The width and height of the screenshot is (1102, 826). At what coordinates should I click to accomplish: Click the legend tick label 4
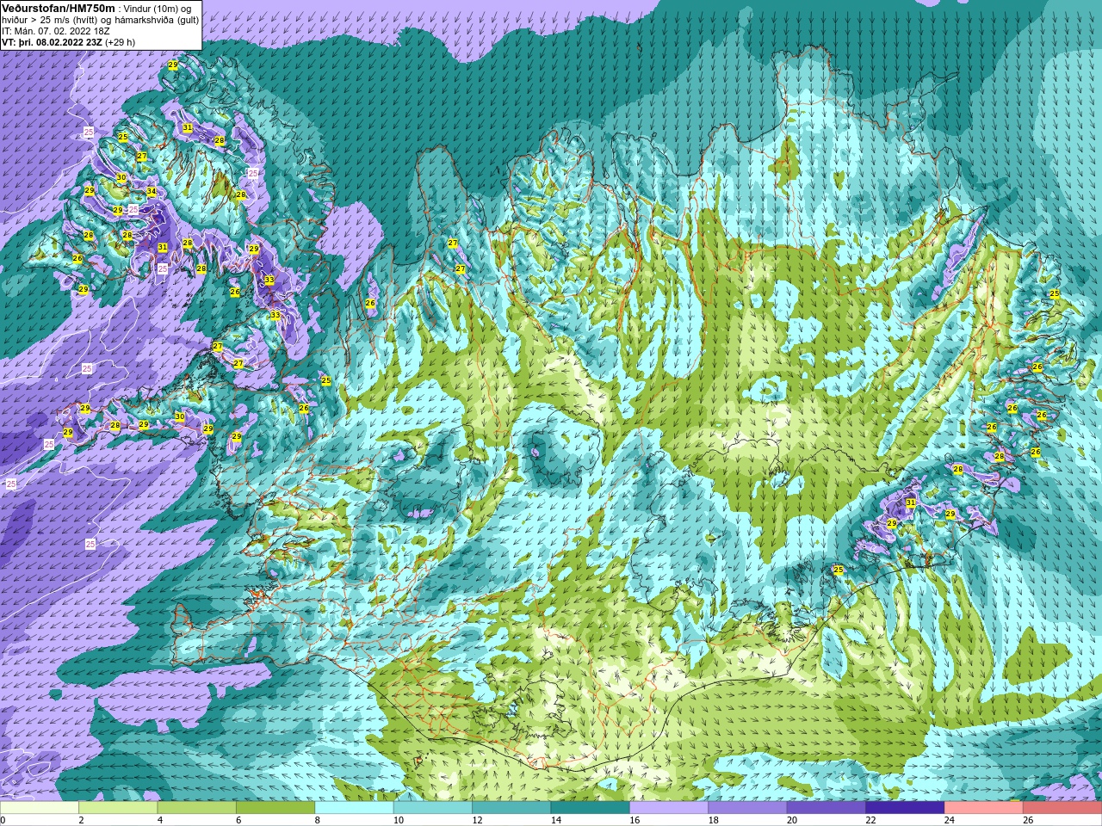click(x=160, y=820)
